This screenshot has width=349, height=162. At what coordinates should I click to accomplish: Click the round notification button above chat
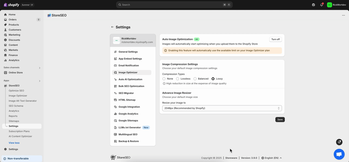[339, 142]
